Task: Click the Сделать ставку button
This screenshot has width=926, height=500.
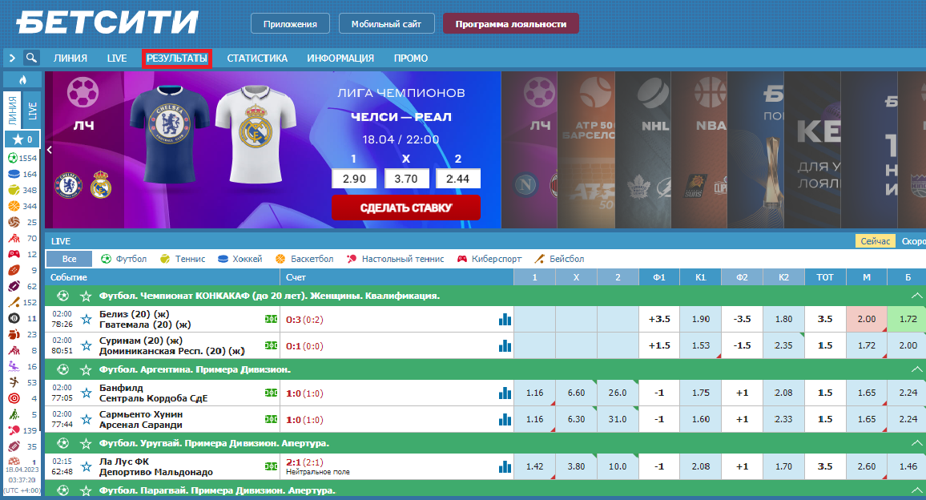Action: (405, 208)
